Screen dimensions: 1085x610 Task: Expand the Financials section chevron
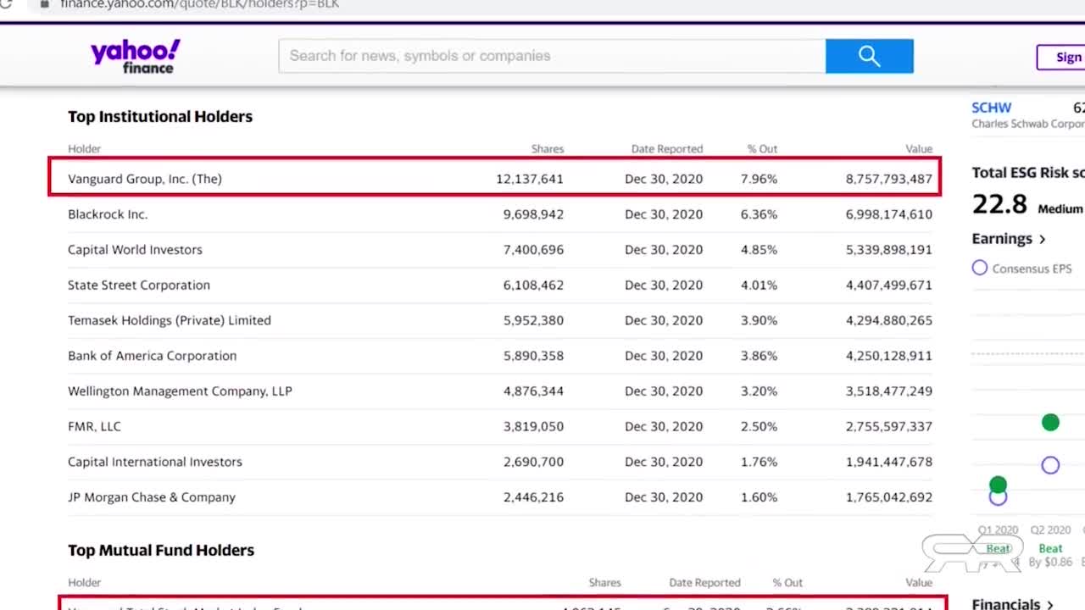click(x=1049, y=604)
